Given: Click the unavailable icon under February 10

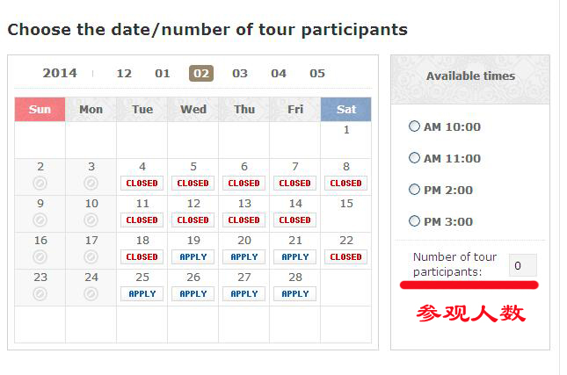Looking at the screenshot, I should pyautogui.click(x=91, y=220).
